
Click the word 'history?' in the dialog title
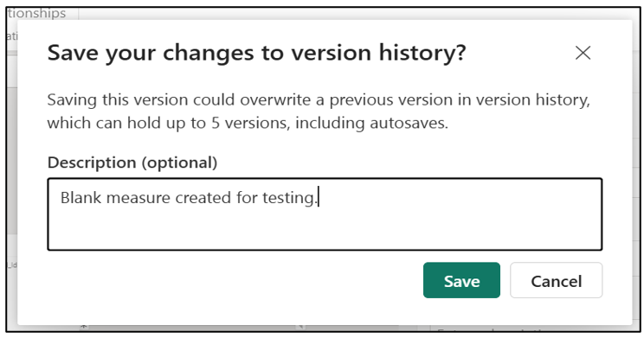pos(422,53)
